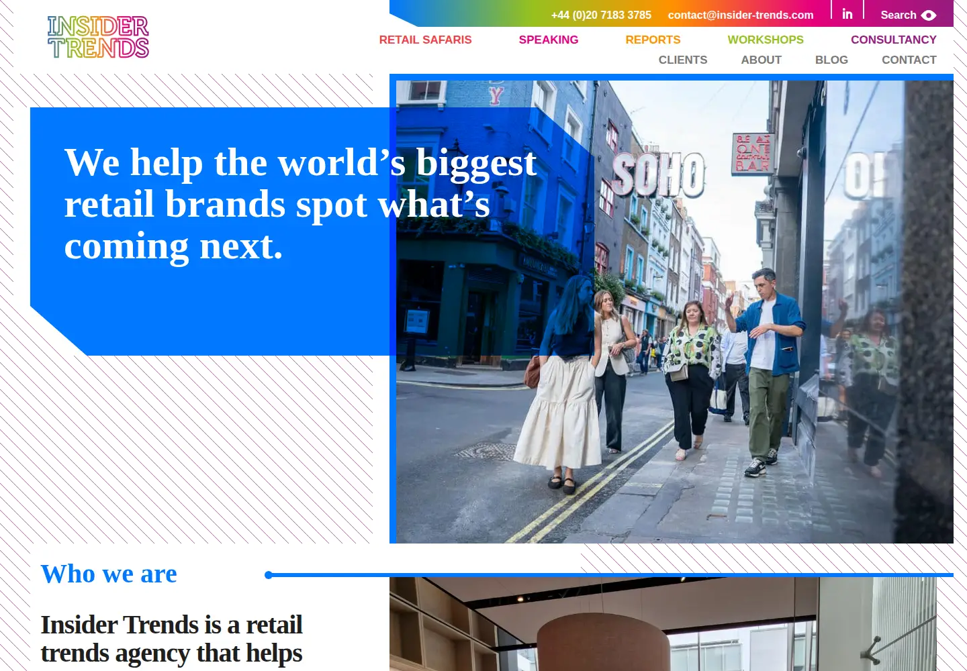Click the Soho street hero photo
This screenshot has width=967, height=671.
point(675,312)
